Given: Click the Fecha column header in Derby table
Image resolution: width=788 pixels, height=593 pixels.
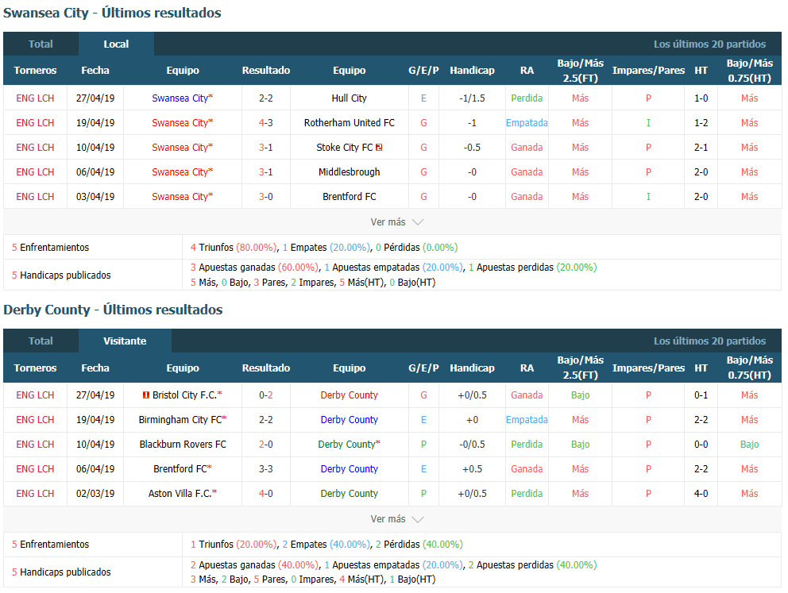Looking at the screenshot, I should pyautogui.click(x=95, y=368).
